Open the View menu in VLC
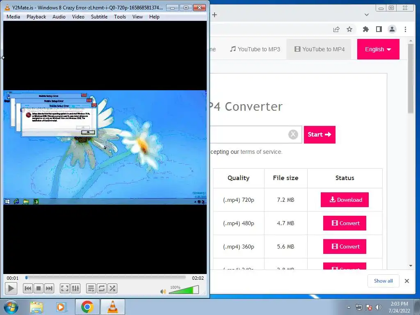 137,16
